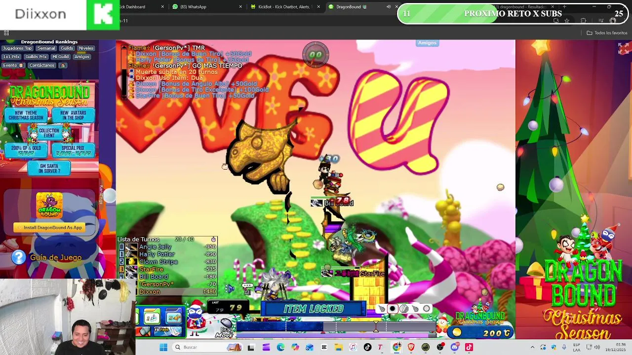Click the Amigos button atop the game
The height and width of the screenshot is (355, 632).
pos(427,43)
